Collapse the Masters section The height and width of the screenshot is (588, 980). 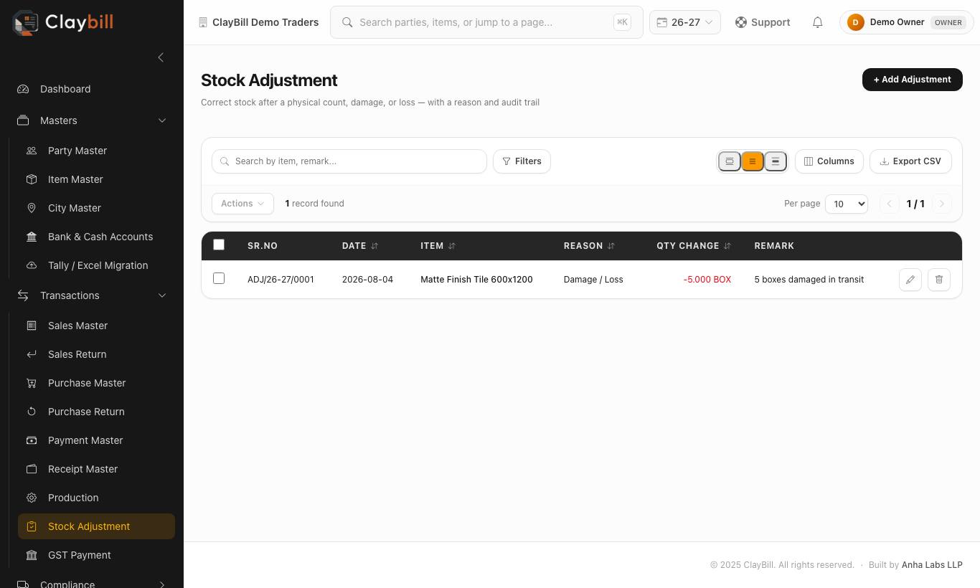pyautogui.click(x=92, y=120)
